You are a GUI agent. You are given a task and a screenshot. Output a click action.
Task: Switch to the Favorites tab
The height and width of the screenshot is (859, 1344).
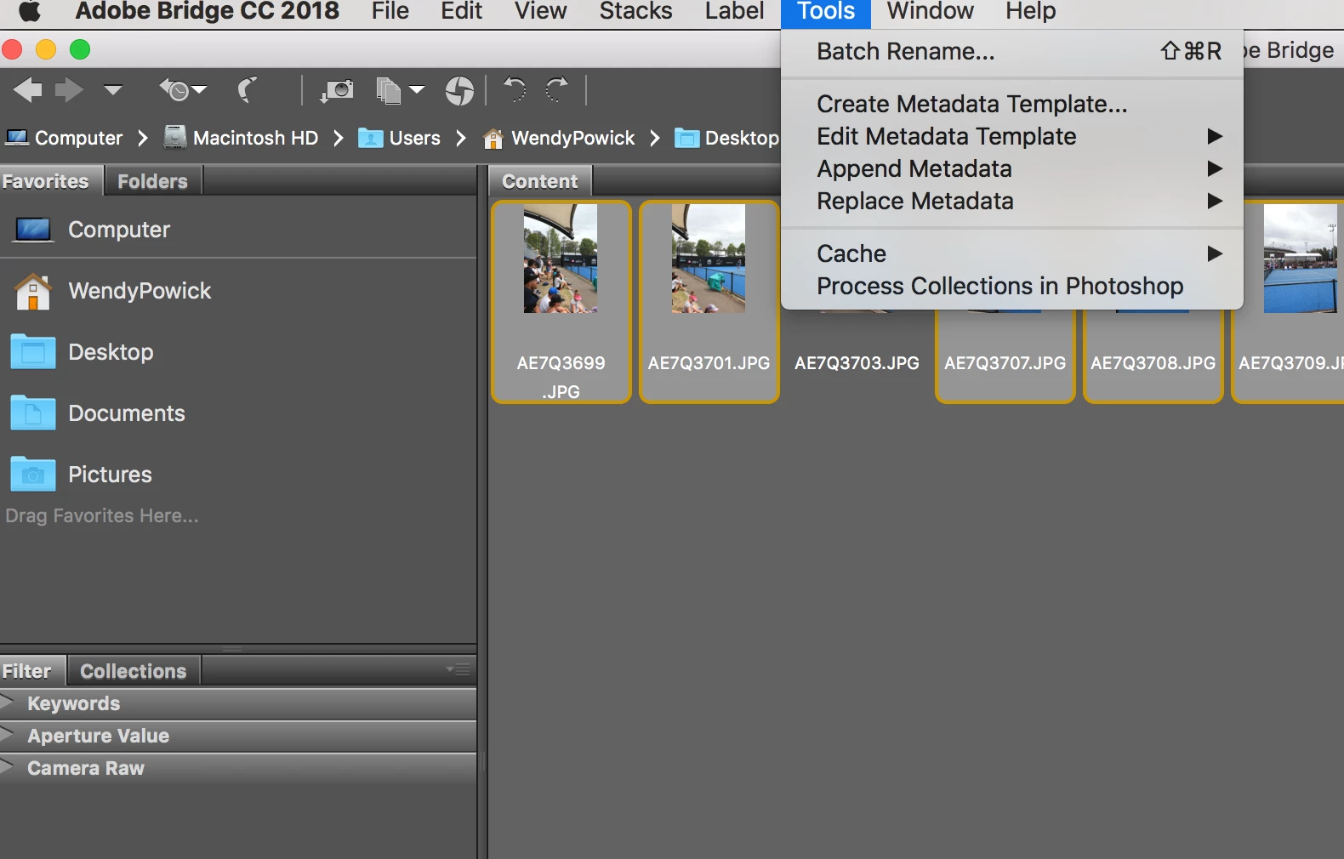pos(51,181)
